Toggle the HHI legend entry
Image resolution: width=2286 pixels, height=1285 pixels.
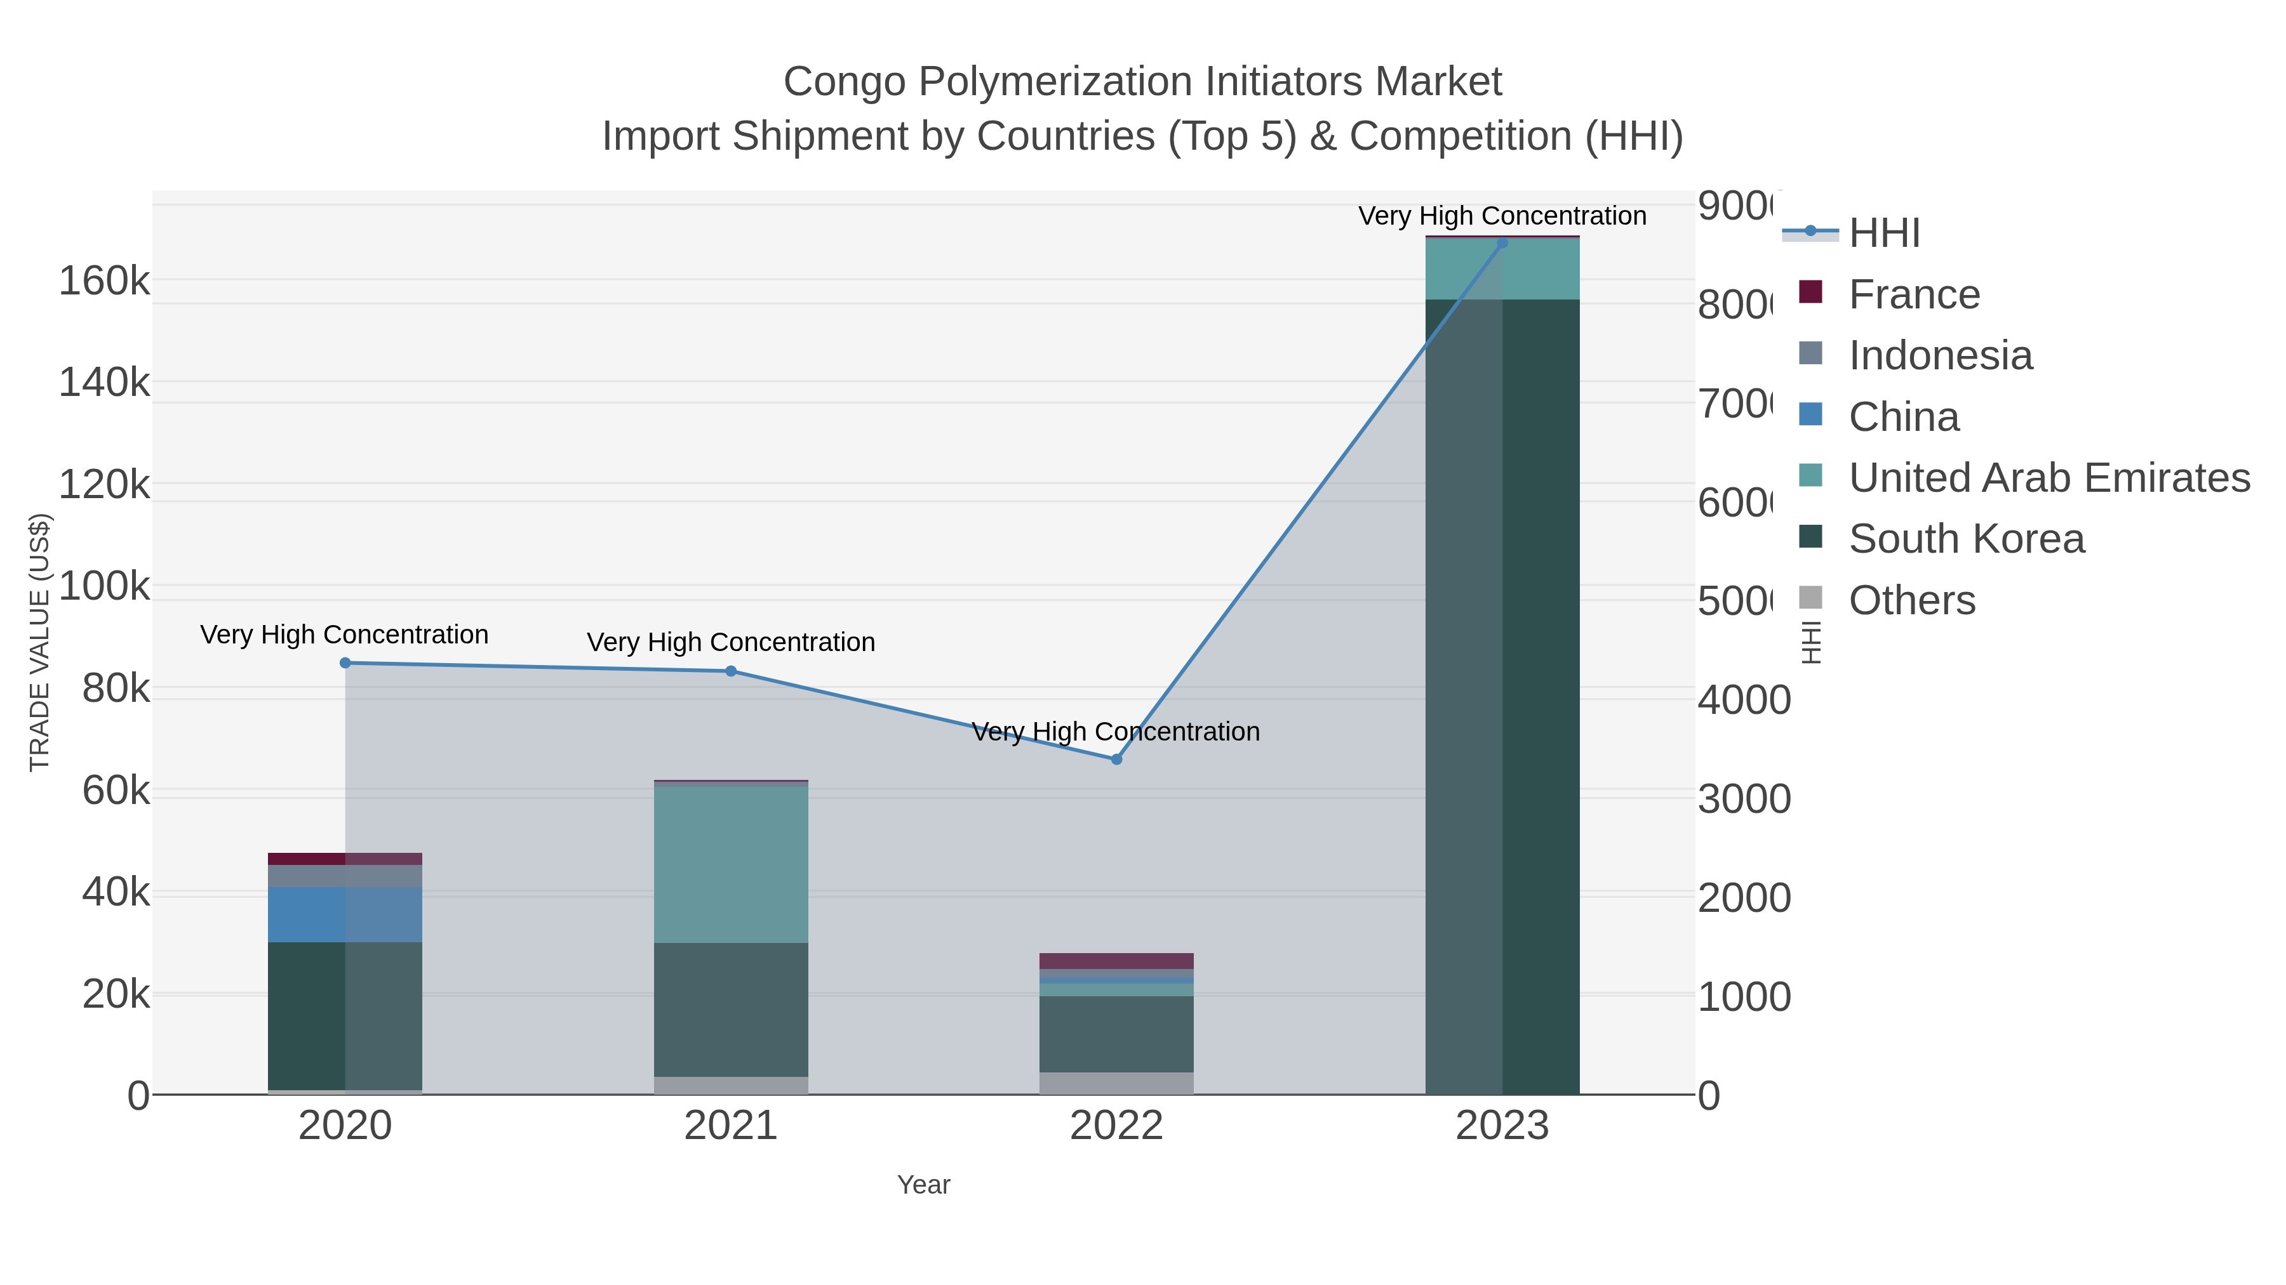pos(1851,232)
